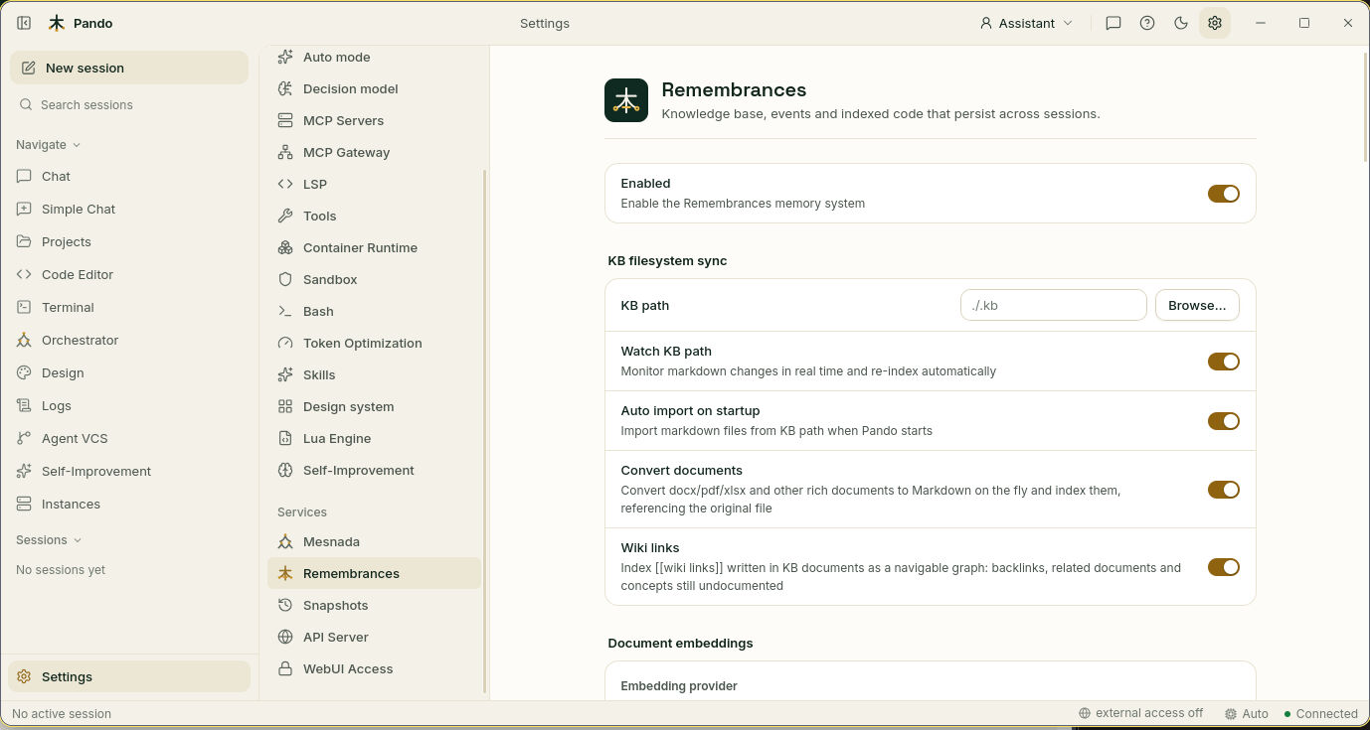Open Projects in the navigation

(x=129, y=241)
